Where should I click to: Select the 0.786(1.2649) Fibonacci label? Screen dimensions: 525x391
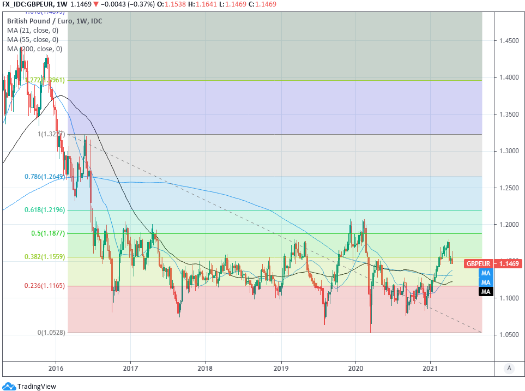tap(45, 177)
